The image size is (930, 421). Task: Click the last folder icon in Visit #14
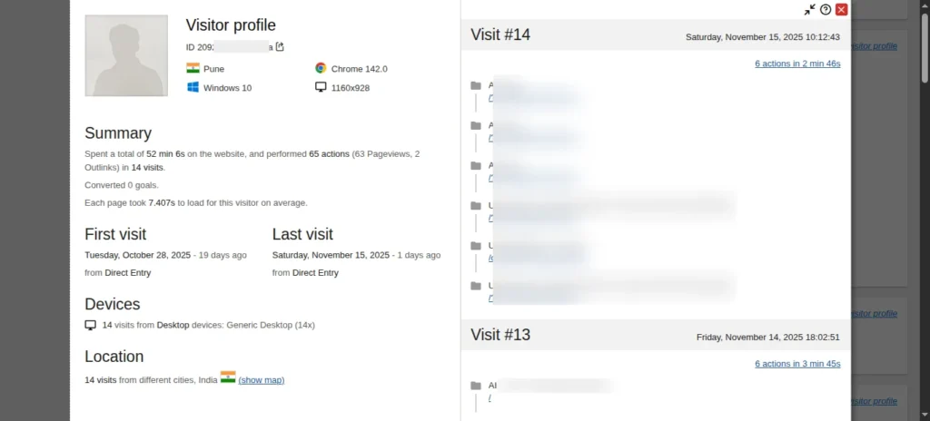476,286
